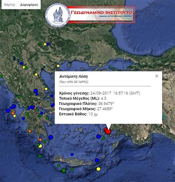Switch to the Χάρτης map view

10,5
